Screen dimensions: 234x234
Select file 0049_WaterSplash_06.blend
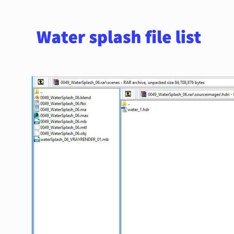click(x=66, y=98)
